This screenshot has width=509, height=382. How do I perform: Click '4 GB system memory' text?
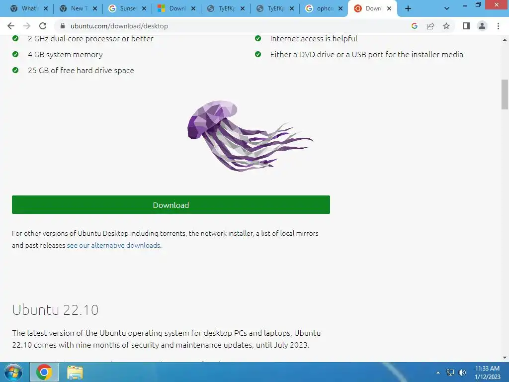(65, 55)
